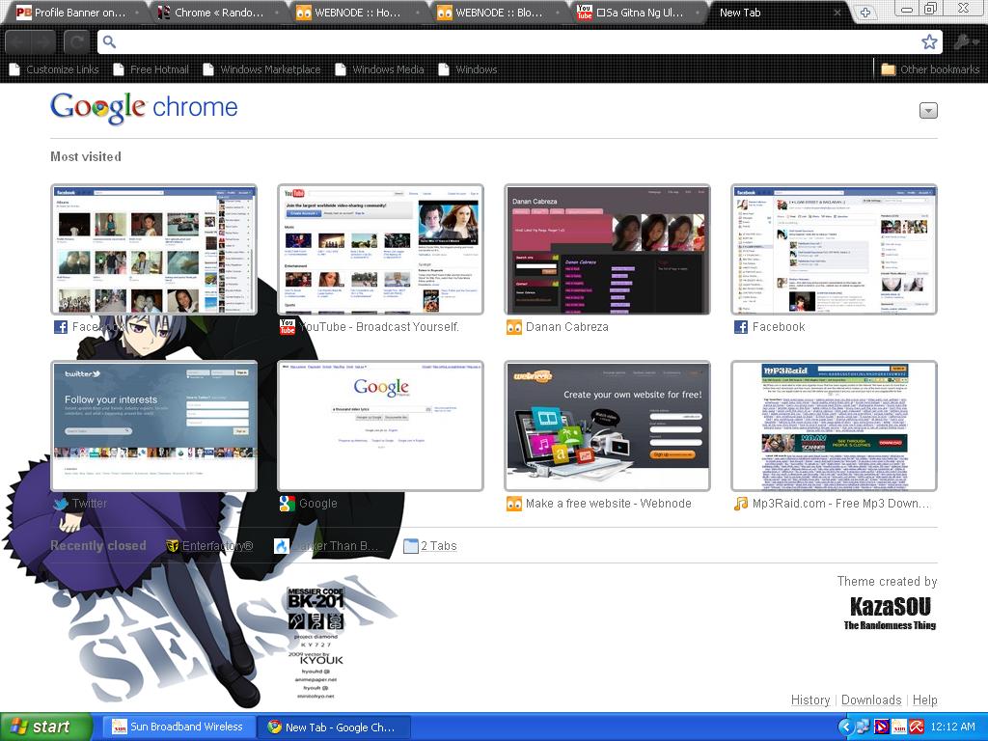Image resolution: width=988 pixels, height=741 pixels.
Task: Click the bookmark star icon
Action: point(928,41)
